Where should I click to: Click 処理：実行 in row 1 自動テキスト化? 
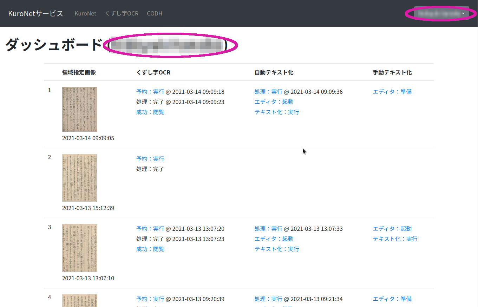(268, 92)
